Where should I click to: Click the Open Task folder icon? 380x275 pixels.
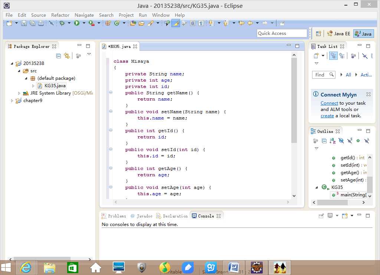coord(141,23)
